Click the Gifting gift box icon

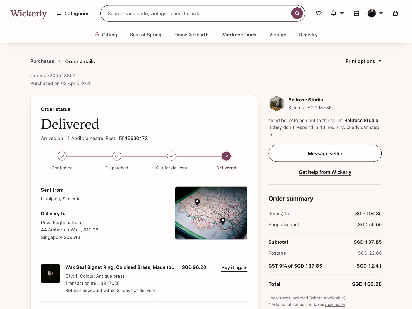tap(97, 35)
